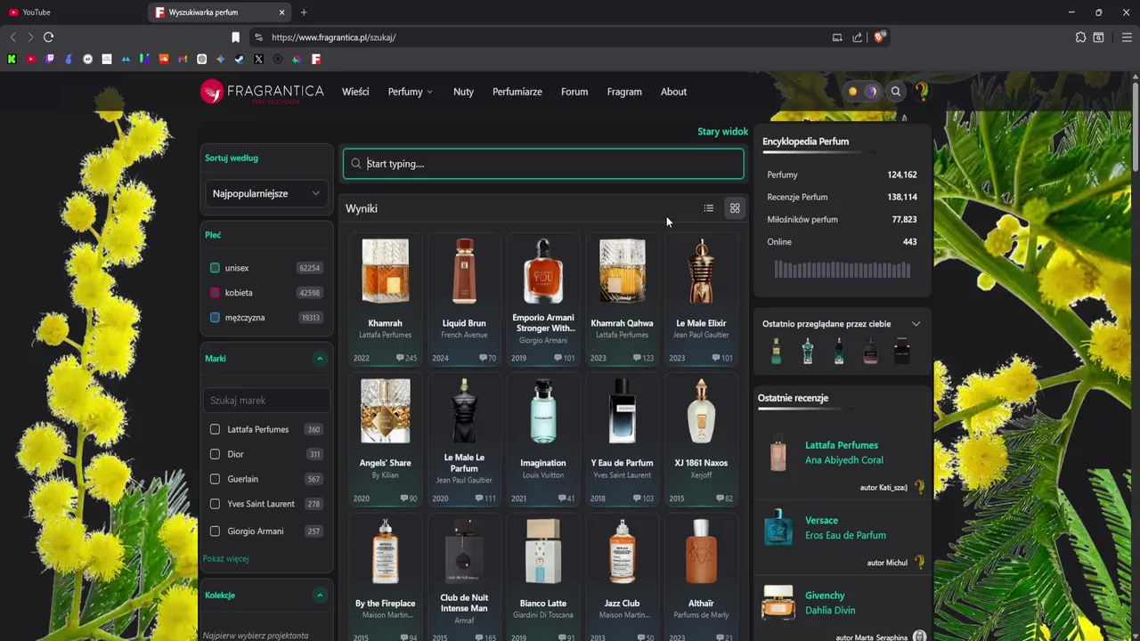The height and width of the screenshot is (641, 1140).
Task: Check the Yves Saint Laurent brand filter
Action: [x=215, y=504]
